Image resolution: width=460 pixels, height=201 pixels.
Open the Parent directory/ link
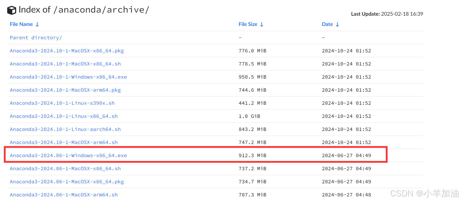click(36, 38)
